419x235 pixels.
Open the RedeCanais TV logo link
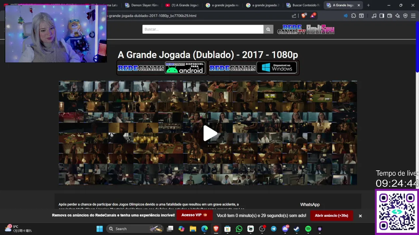pos(291,29)
